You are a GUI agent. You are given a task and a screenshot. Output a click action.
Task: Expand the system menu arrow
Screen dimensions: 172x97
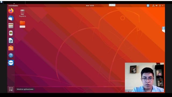click(163, 6)
